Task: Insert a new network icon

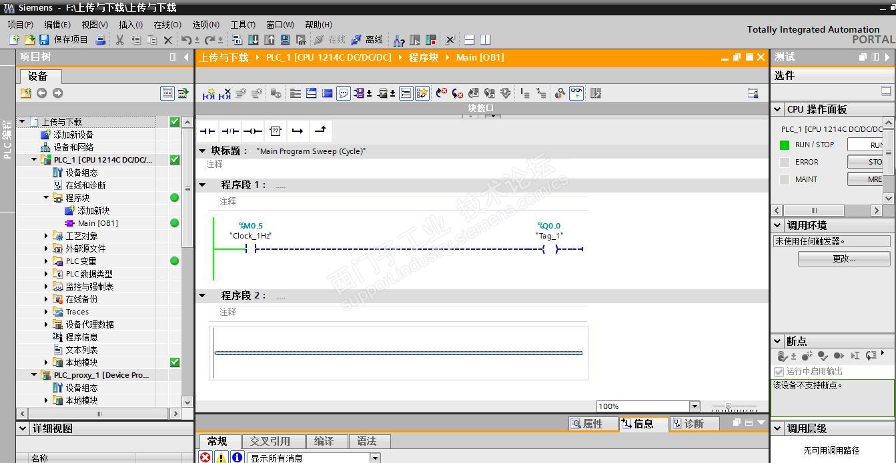Action: (x=209, y=94)
